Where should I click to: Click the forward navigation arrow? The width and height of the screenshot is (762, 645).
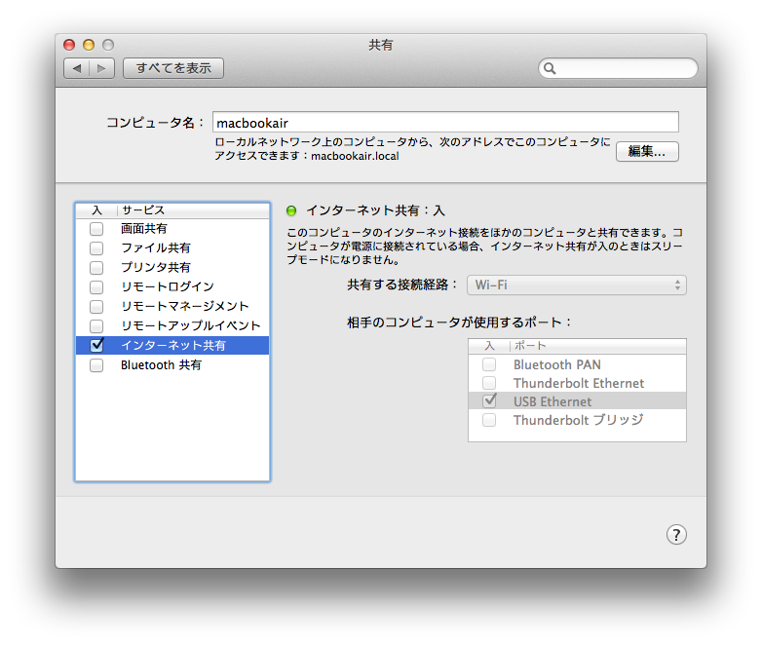coord(101,68)
